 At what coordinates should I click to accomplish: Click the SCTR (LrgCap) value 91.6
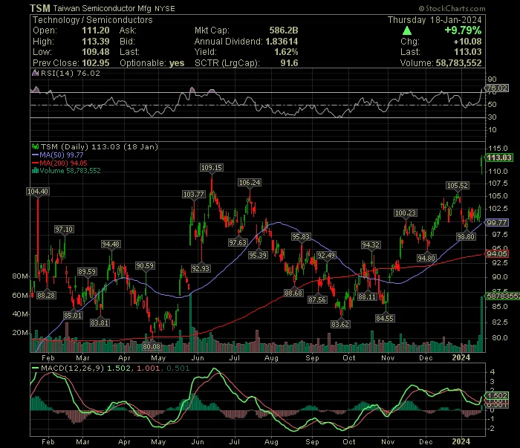click(289, 63)
